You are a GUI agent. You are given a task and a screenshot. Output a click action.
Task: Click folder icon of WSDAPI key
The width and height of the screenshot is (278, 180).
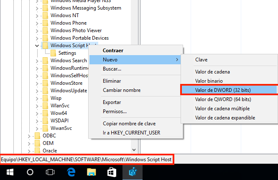tap(45, 120)
